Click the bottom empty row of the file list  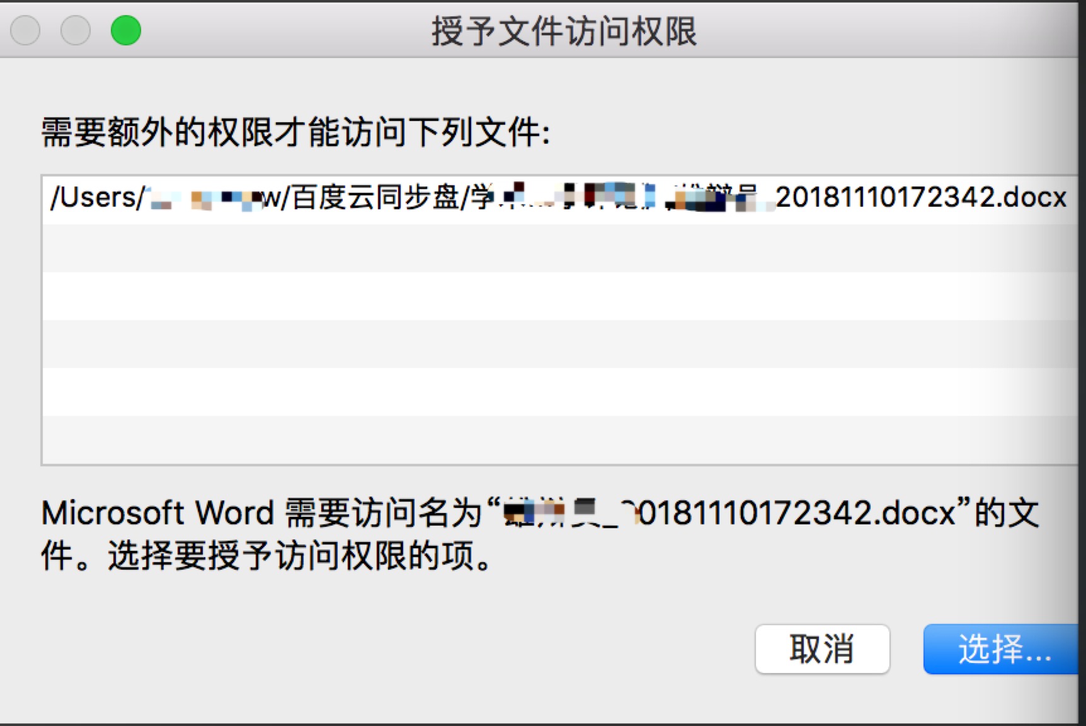pos(559,440)
